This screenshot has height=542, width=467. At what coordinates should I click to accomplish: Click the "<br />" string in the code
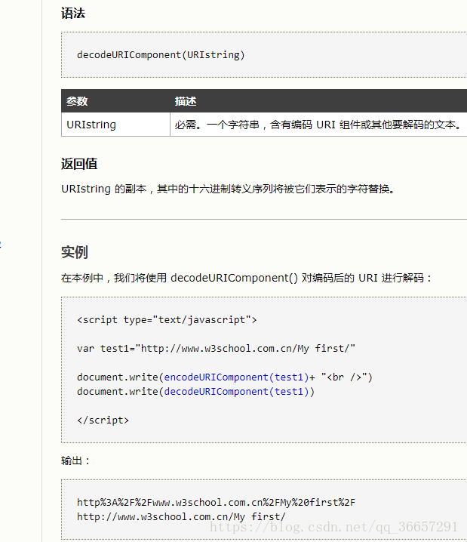click(x=343, y=377)
